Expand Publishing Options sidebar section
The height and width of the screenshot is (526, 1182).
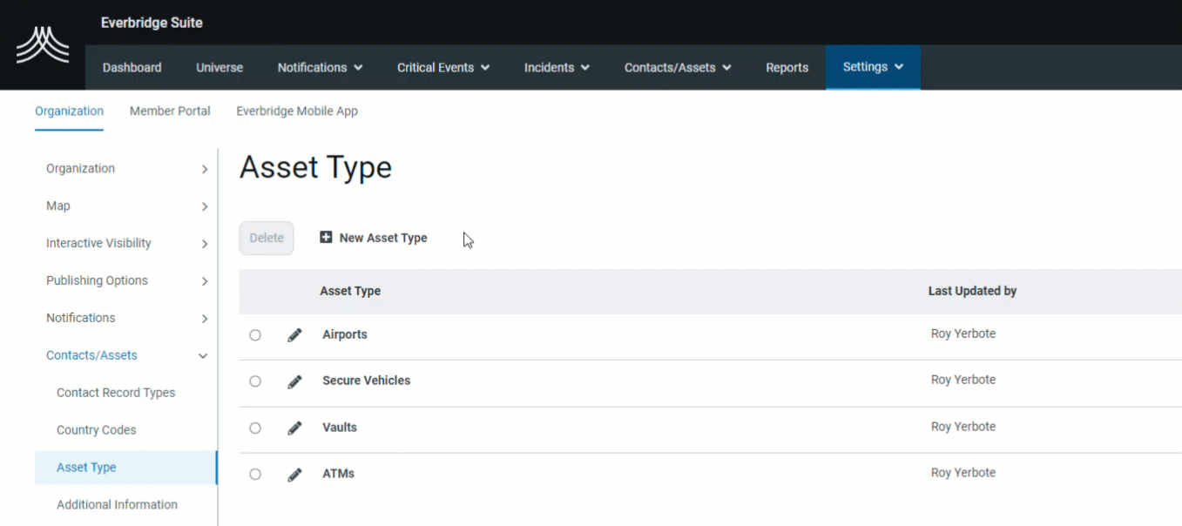[126, 281]
